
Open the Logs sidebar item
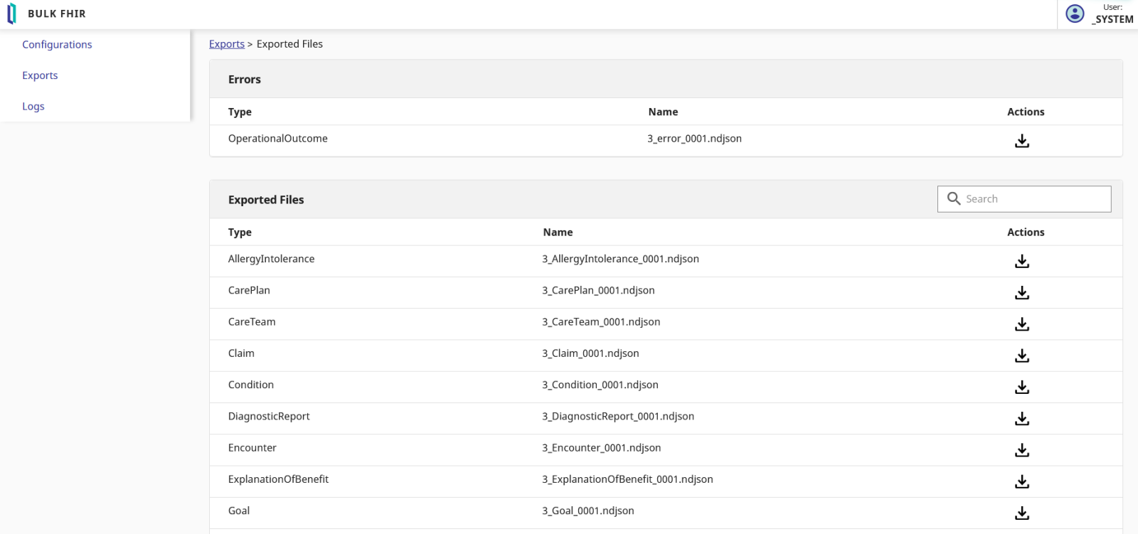click(x=33, y=107)
